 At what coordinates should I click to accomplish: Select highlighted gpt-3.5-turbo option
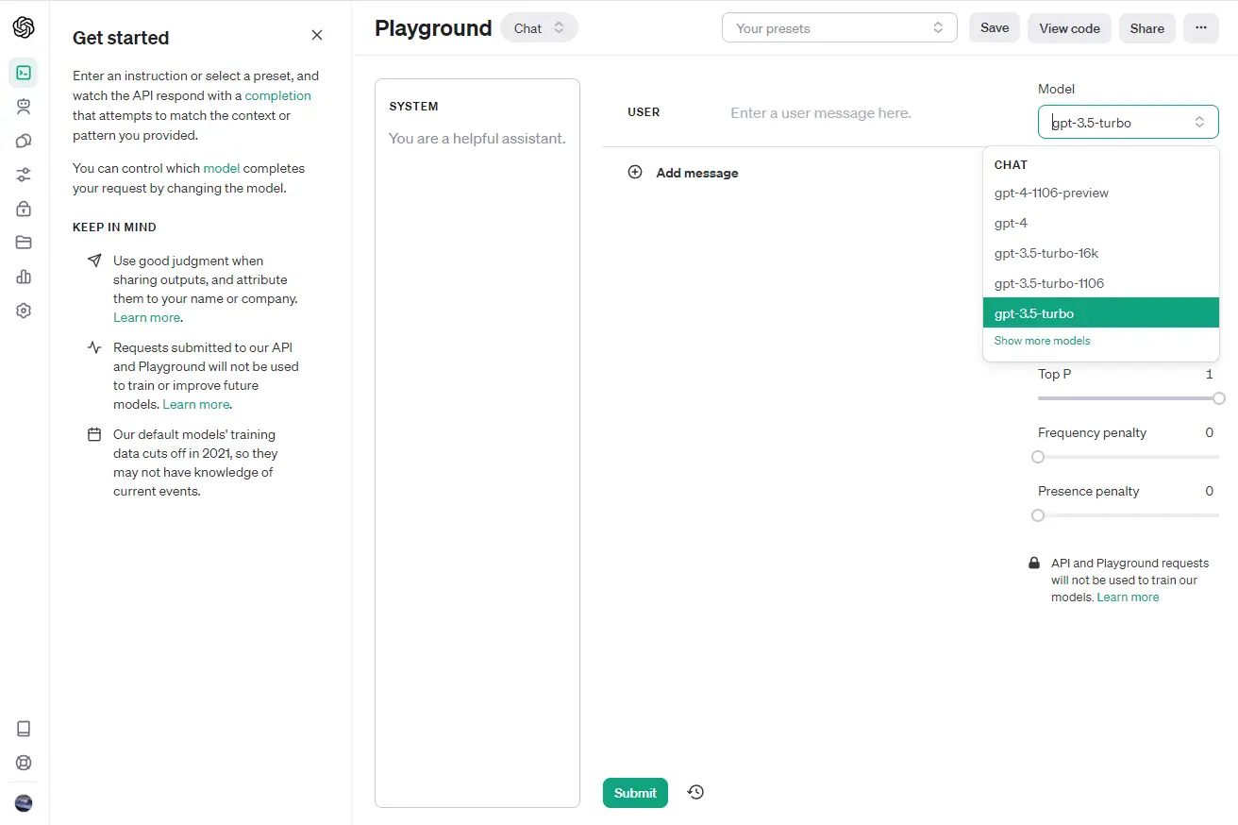1101,312
